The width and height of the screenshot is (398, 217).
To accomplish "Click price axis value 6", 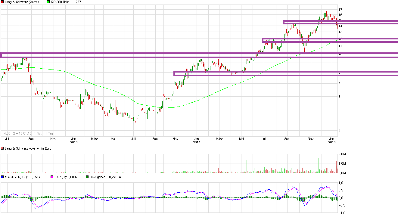I will (x=339, y=97).
